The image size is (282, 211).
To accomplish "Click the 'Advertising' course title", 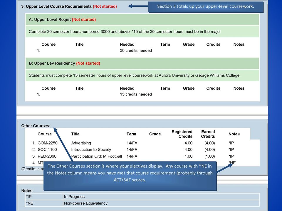I will [x=81, y=143].
